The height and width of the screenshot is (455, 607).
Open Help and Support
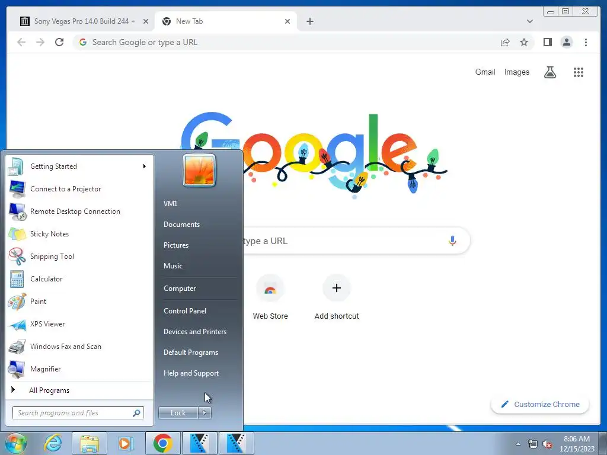click(x=191, y=373)
